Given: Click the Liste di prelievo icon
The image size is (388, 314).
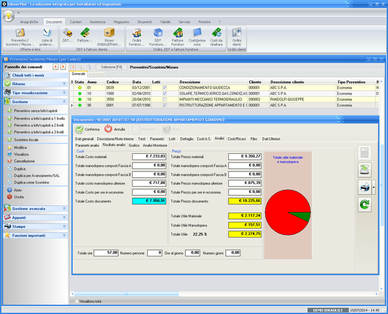Looking at the screenshot, I should click(x=47, y=33).
